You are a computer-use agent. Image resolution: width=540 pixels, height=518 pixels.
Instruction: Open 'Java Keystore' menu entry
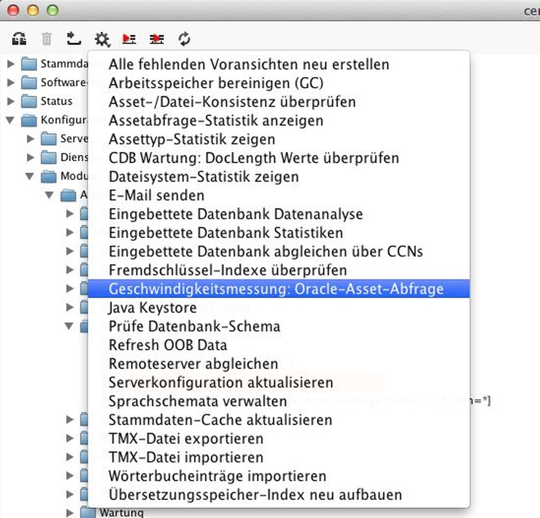[x=152, y=307]
